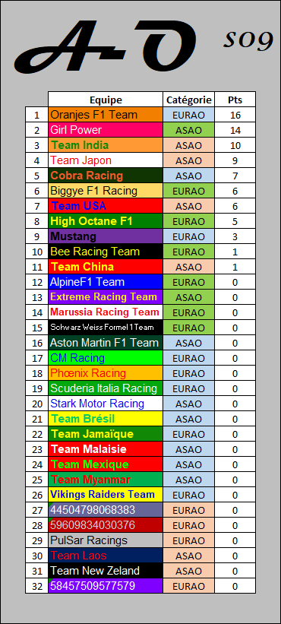This screenshot has width=281, height=624.
Task: Click the PulSar Racings cell
Action: pyautogui.click(x=106, y=540)
